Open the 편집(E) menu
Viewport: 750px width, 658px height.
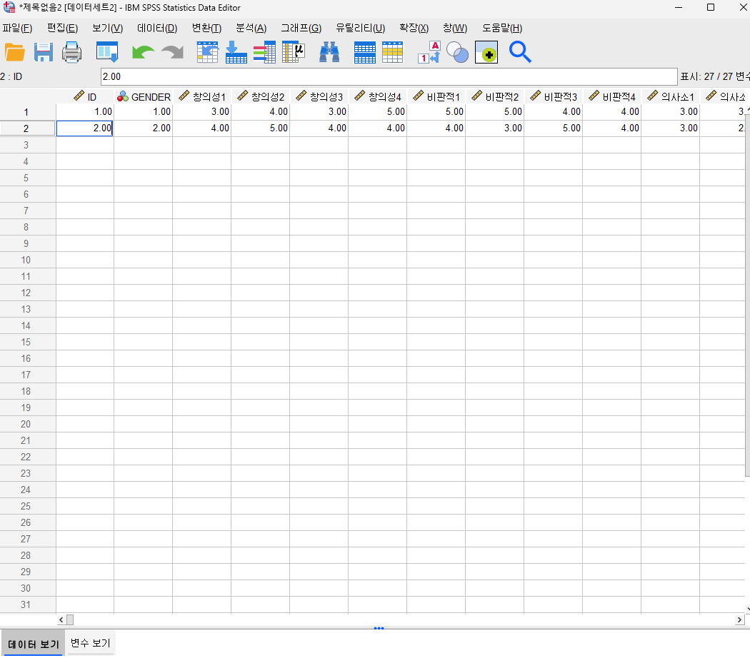tap(62, 29)
